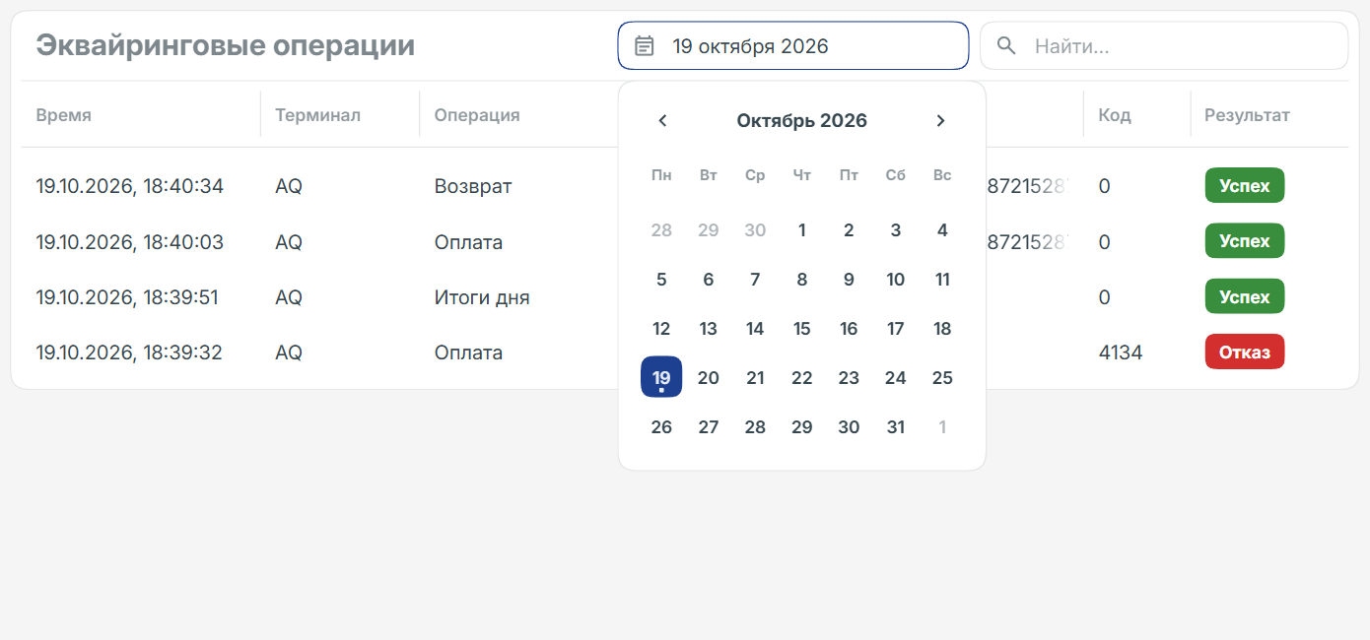Select the row timestamped 18:39:32
The image size is (1370, 640).
(684, 352)
